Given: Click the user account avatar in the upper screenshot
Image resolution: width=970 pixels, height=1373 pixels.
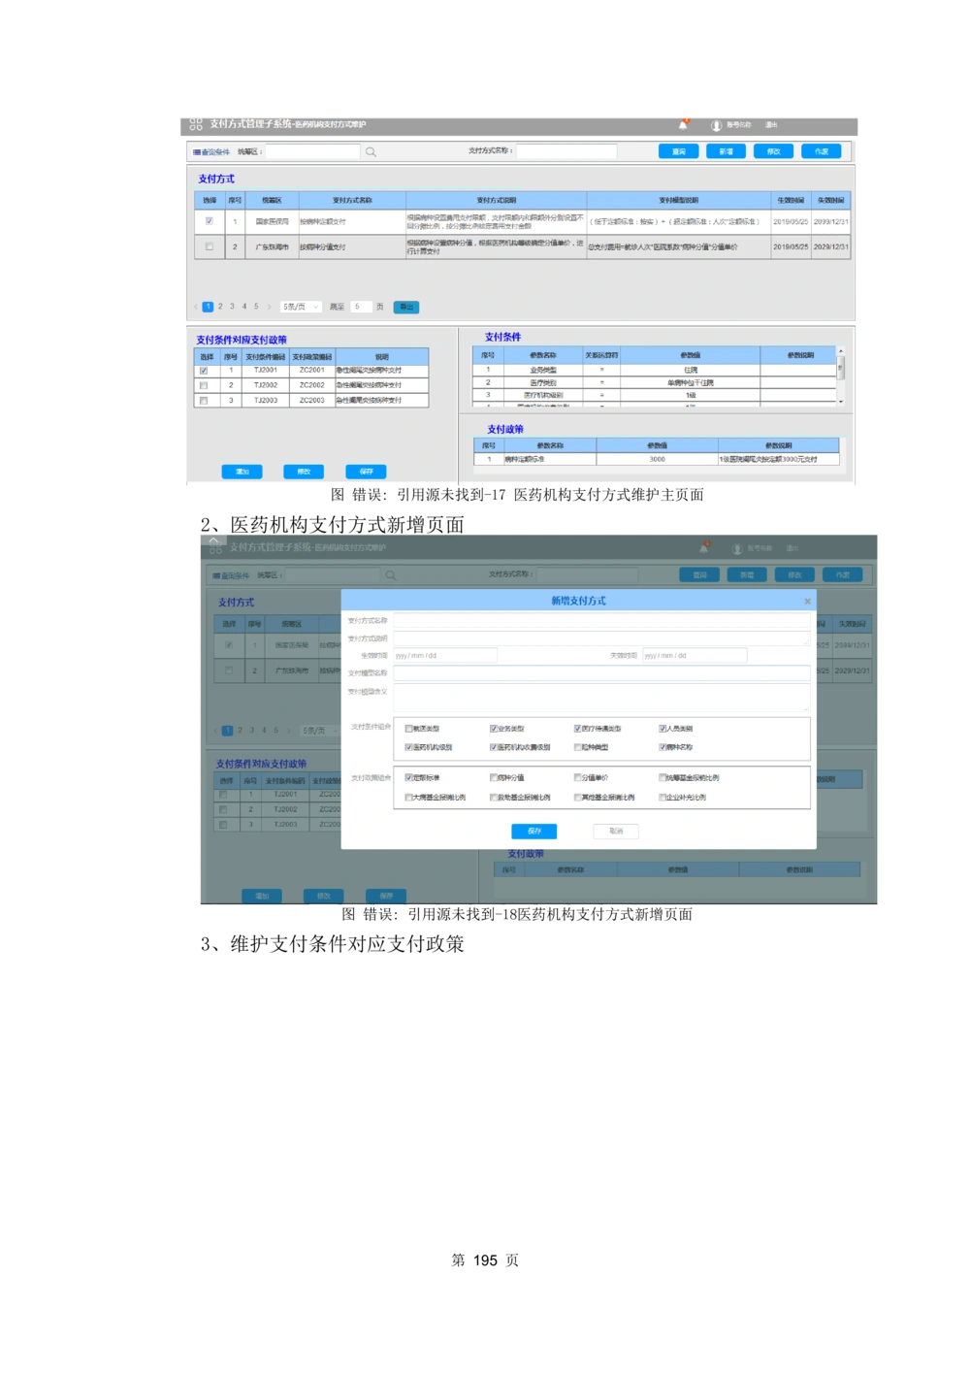Looking at the screenshot, I should (x=716, y=125).
